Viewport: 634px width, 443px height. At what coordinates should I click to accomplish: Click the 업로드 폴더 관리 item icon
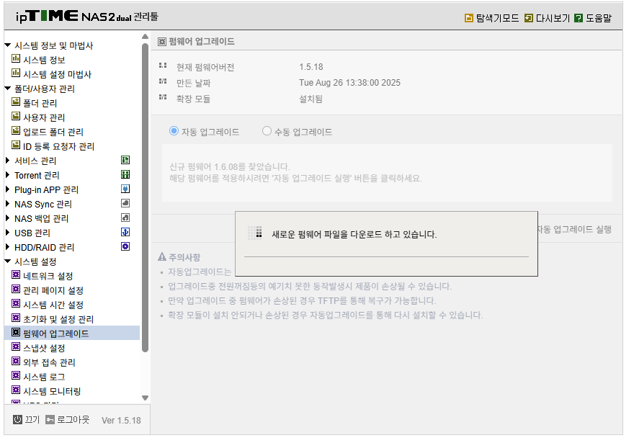pos(16,130)
